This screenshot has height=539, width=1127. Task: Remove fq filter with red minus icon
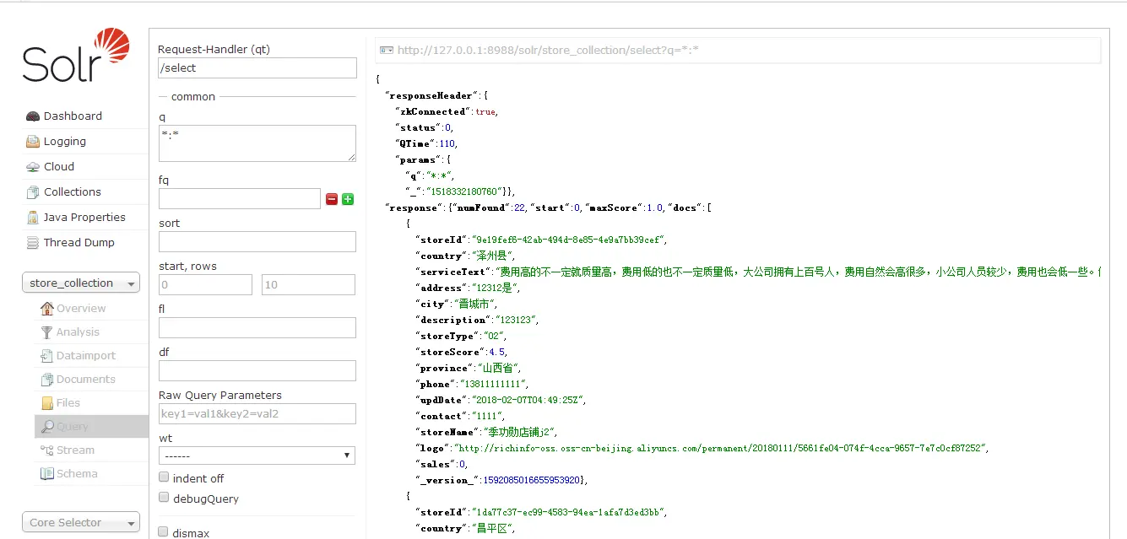click(x=332, y=199)
